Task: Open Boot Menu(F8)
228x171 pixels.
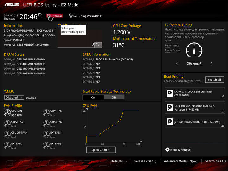Action: [x=178, y=150]
